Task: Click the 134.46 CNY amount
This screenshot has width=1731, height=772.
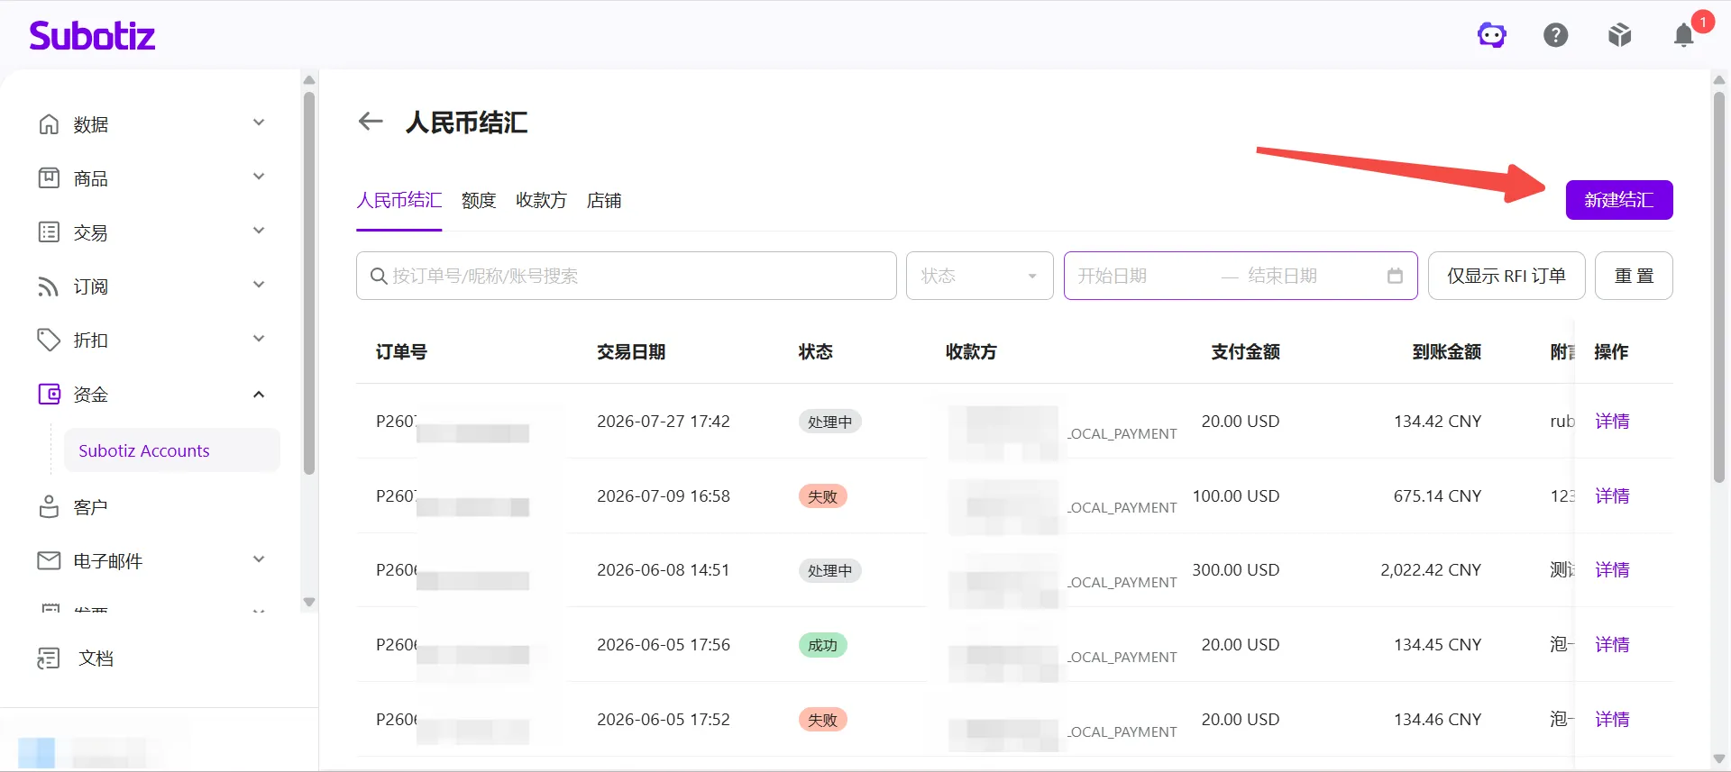Action: click(1437, 719)
